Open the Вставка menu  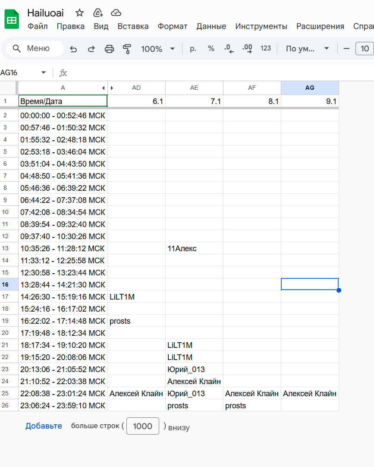(133, 26)
